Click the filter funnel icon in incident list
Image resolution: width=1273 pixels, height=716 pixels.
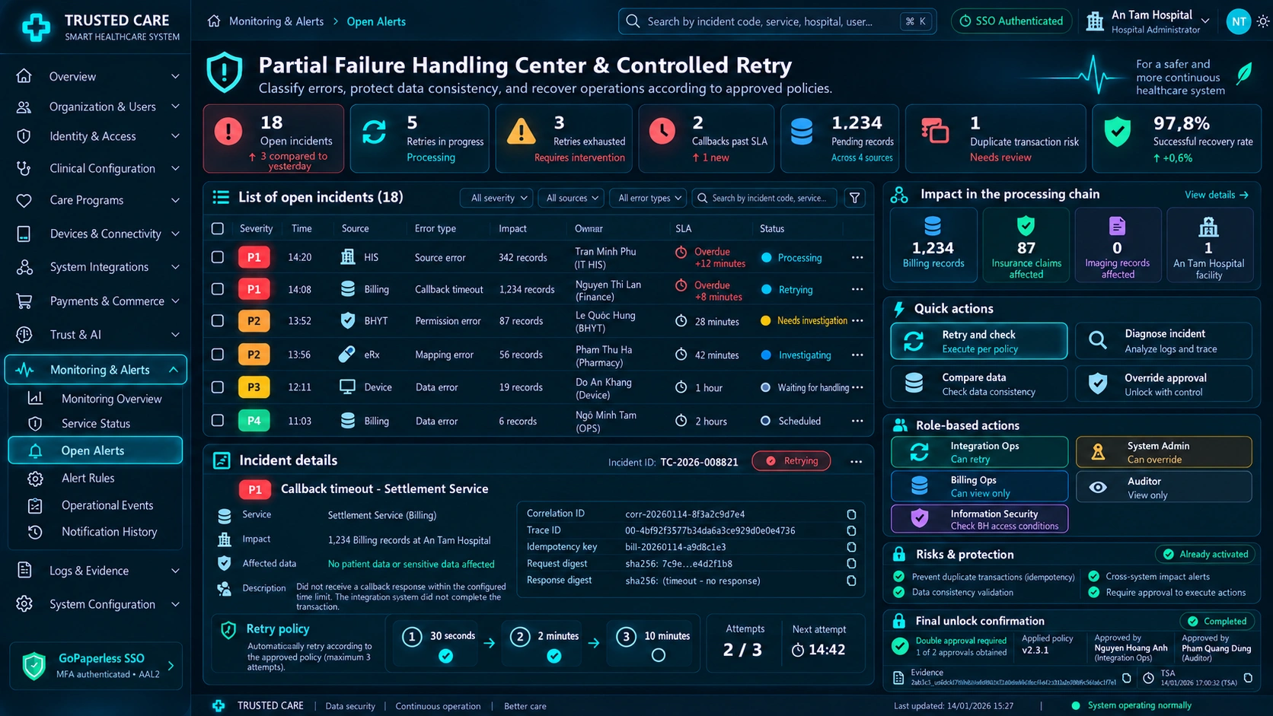[x=855, y=198]
